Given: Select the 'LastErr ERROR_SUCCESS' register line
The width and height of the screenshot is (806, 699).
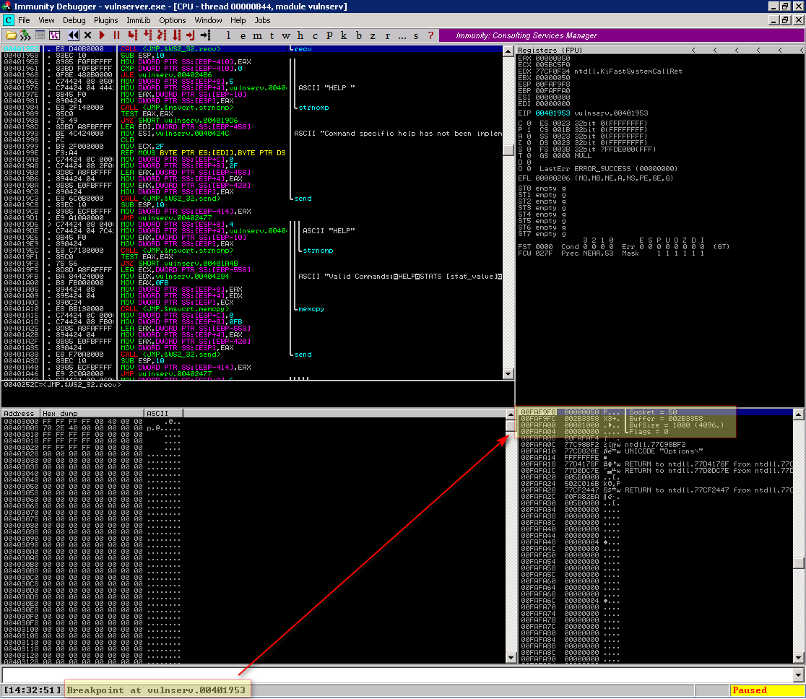Looking at the screenshot, I should (x=608, y=168).
